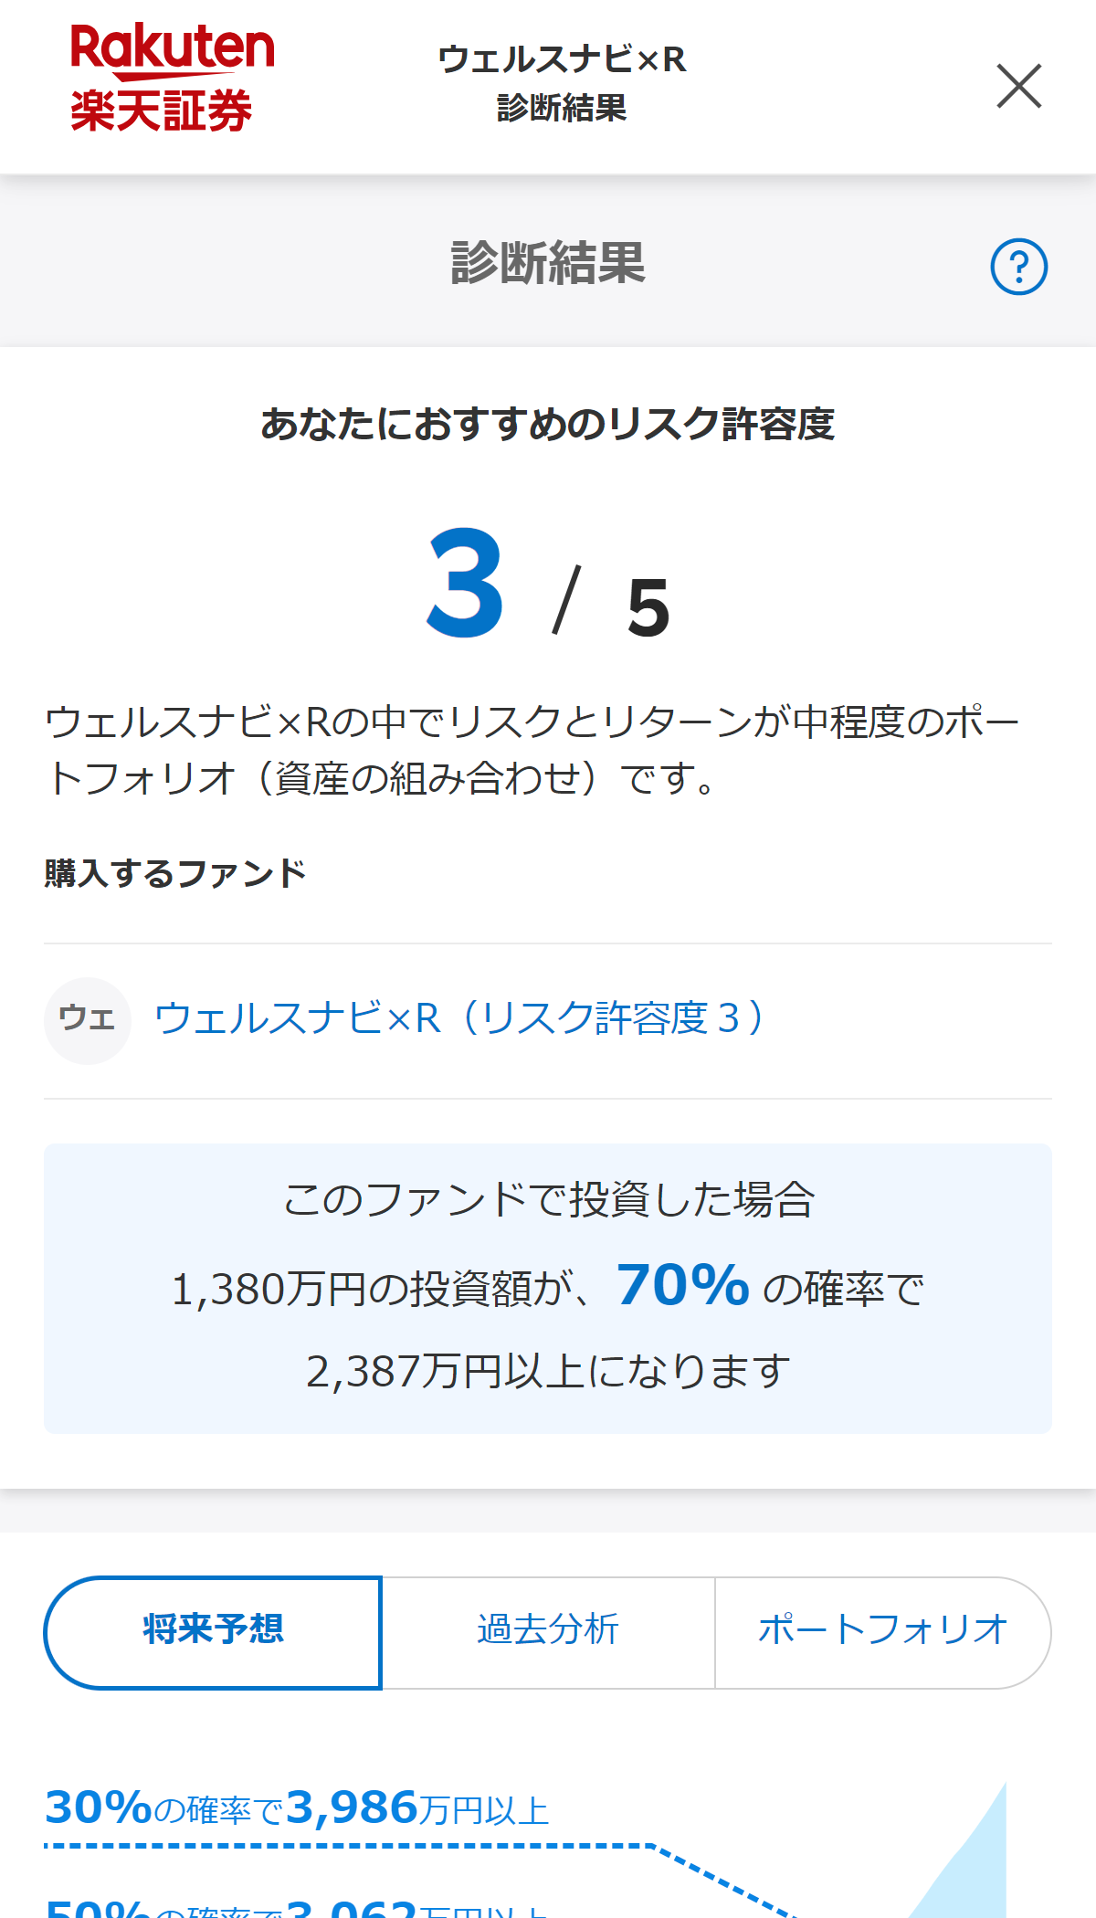The height and width of the screenshot is (1918, 1096).
Task: Click the 2,387万円以上になります projection text
Action: click(548, 1372)
